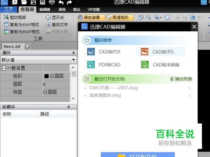Choose 复制为BMP格式
The image size is (210, 157).
click(x=22, y=32)
